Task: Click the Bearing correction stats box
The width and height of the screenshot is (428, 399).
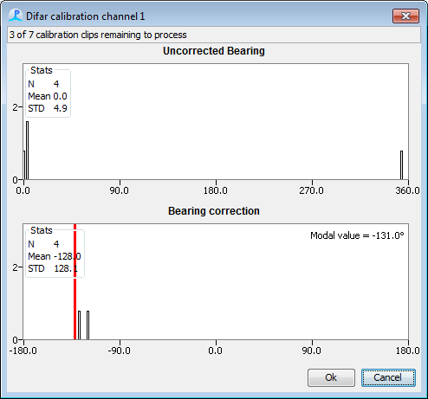Action: pos(55,253)
